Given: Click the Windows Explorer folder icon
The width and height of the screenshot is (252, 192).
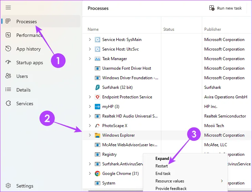Looking at the screenshot, I should pos(98,135).
